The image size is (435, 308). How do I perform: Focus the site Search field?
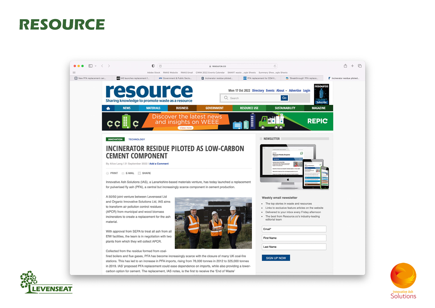(x=251, y=98)
